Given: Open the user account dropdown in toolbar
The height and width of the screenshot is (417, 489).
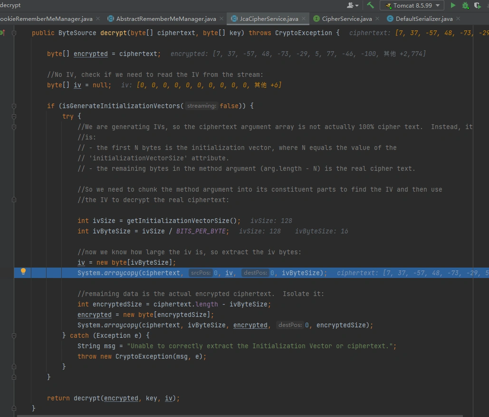Looking at the screenshot, I should 353,6.
